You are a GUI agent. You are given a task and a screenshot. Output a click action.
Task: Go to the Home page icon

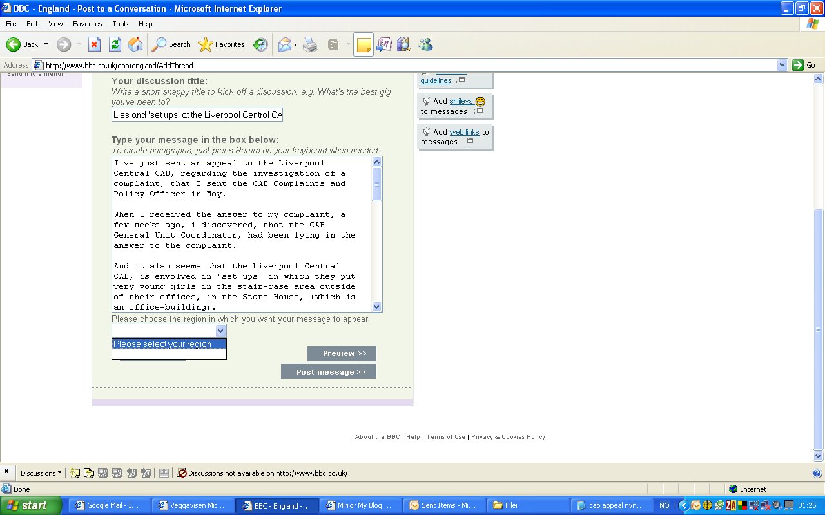pos(135,44)
